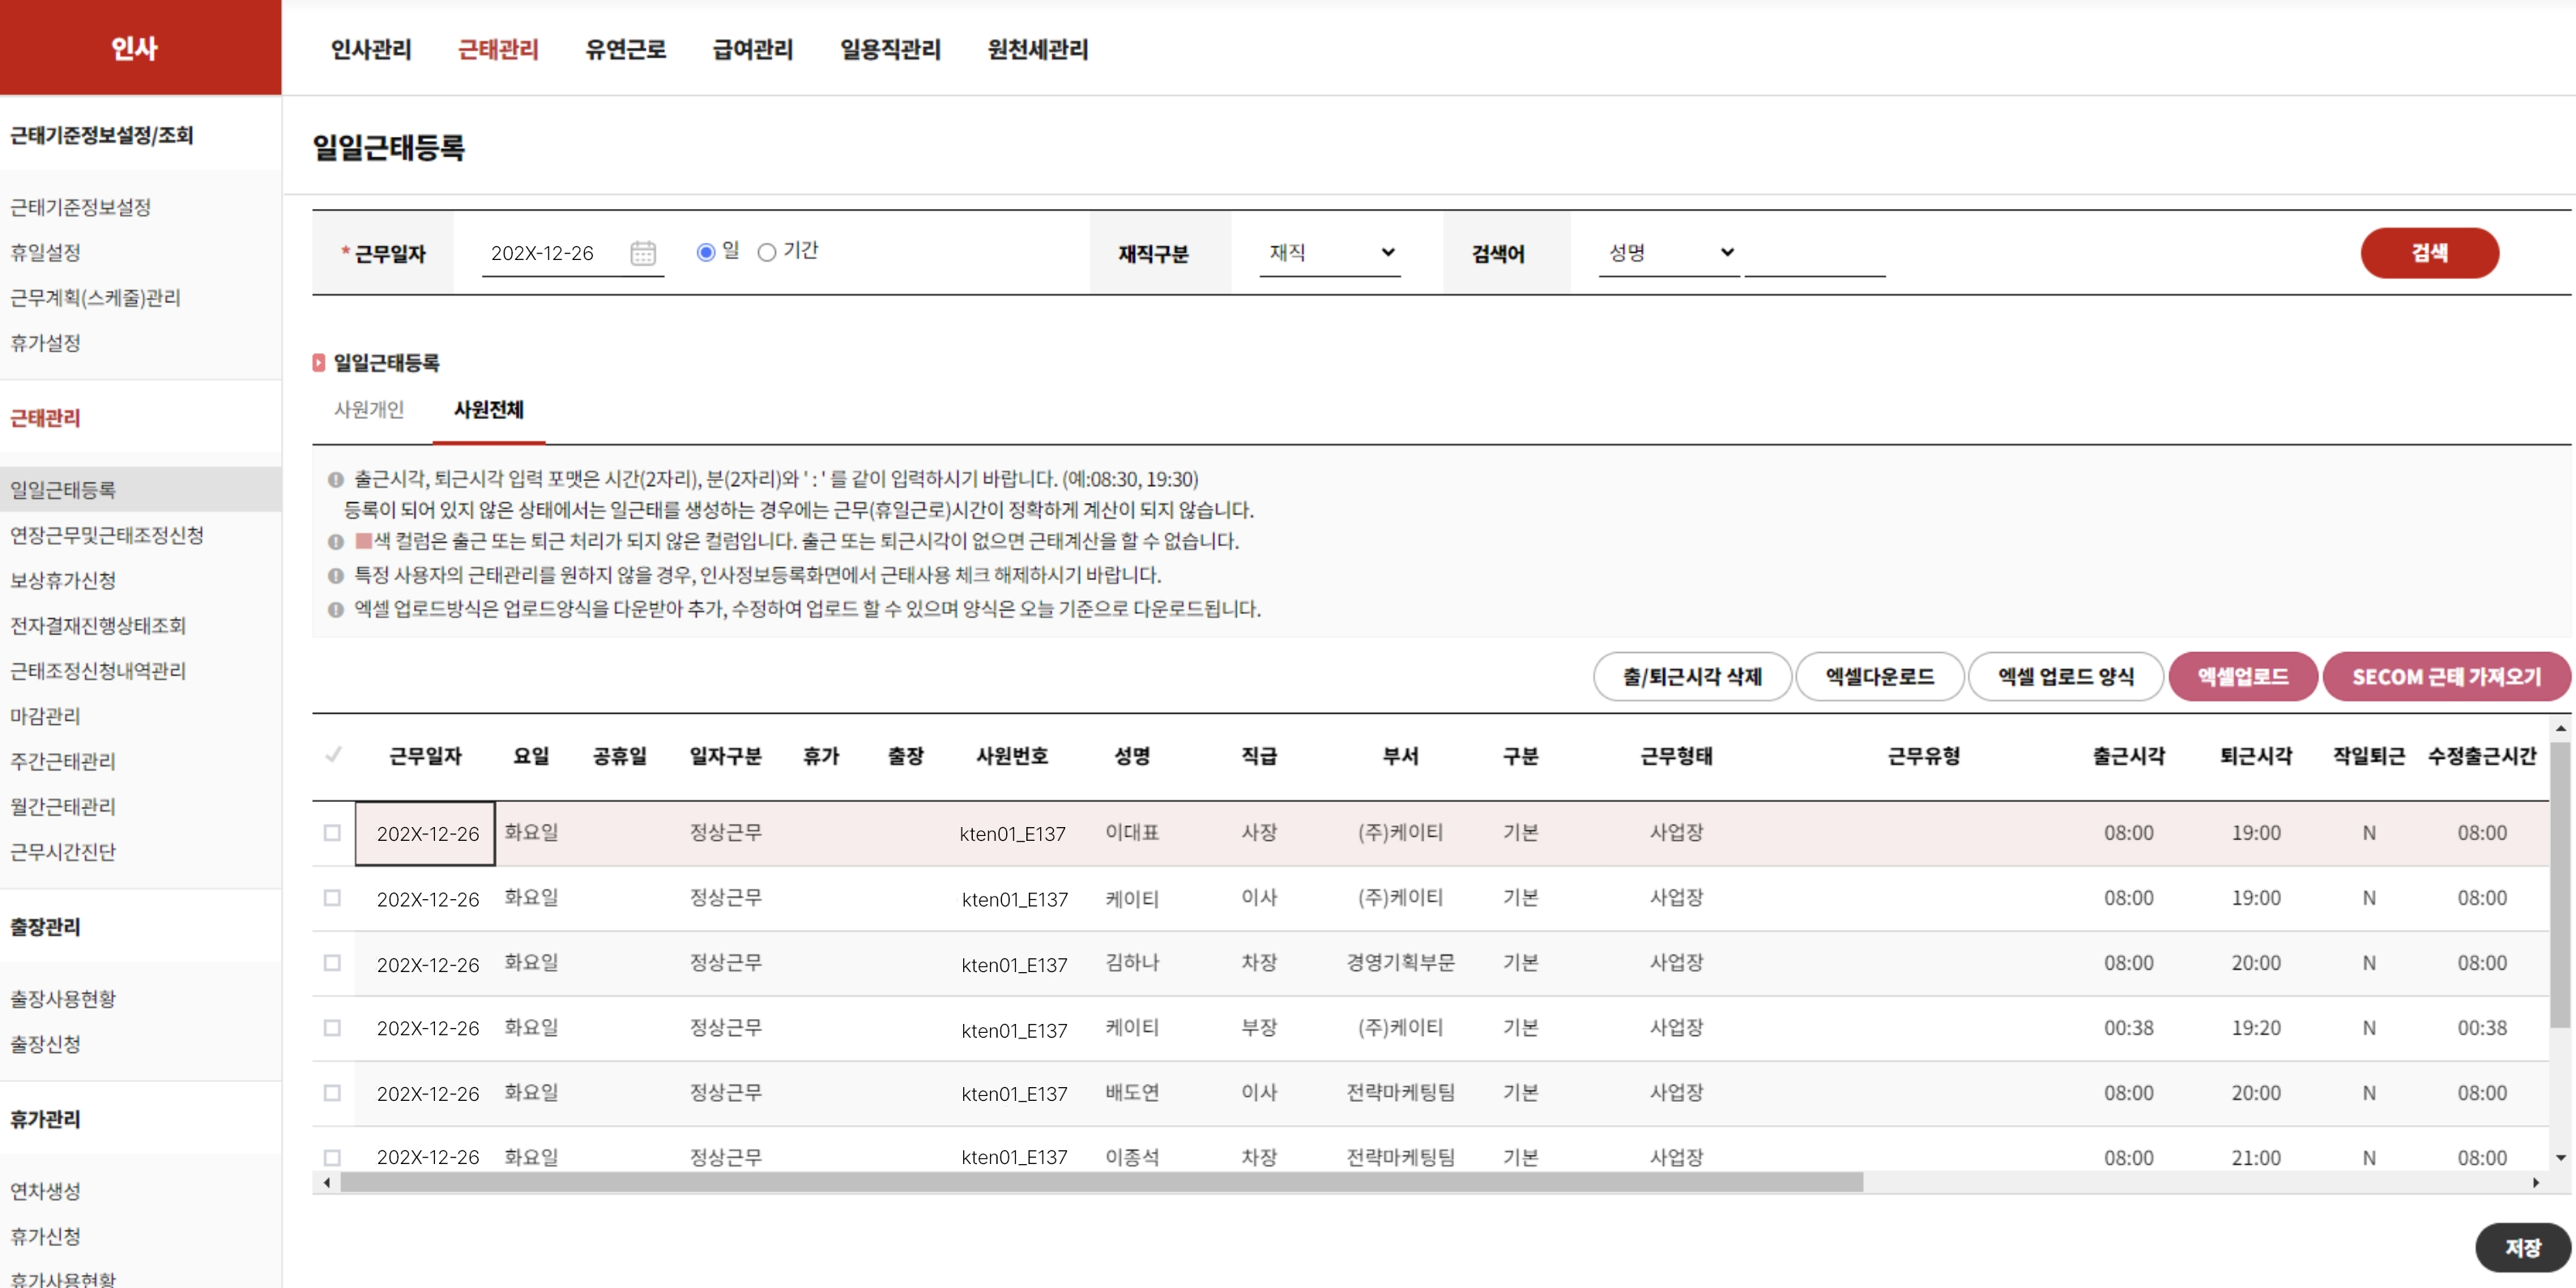Image resolution: width=2576 pixels, height=1288 pixels.
Task: Click the 근무일자 date input field
Action: (x=555, y=253)
